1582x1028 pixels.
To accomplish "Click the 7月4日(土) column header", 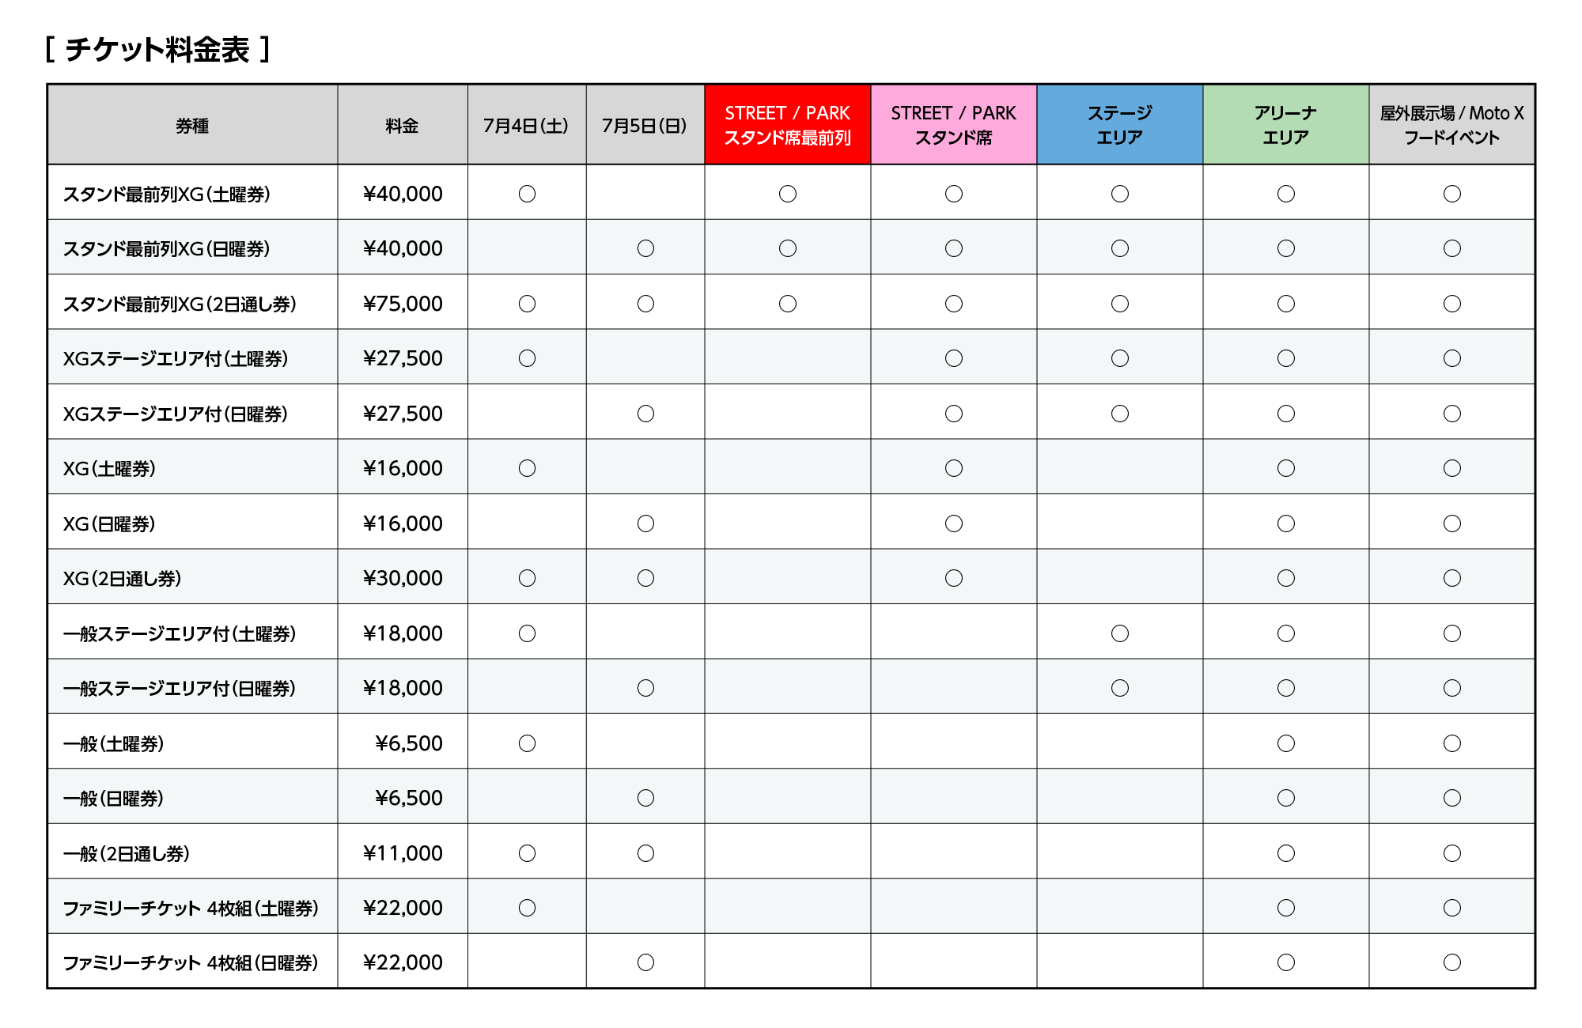I will [526, 126].
